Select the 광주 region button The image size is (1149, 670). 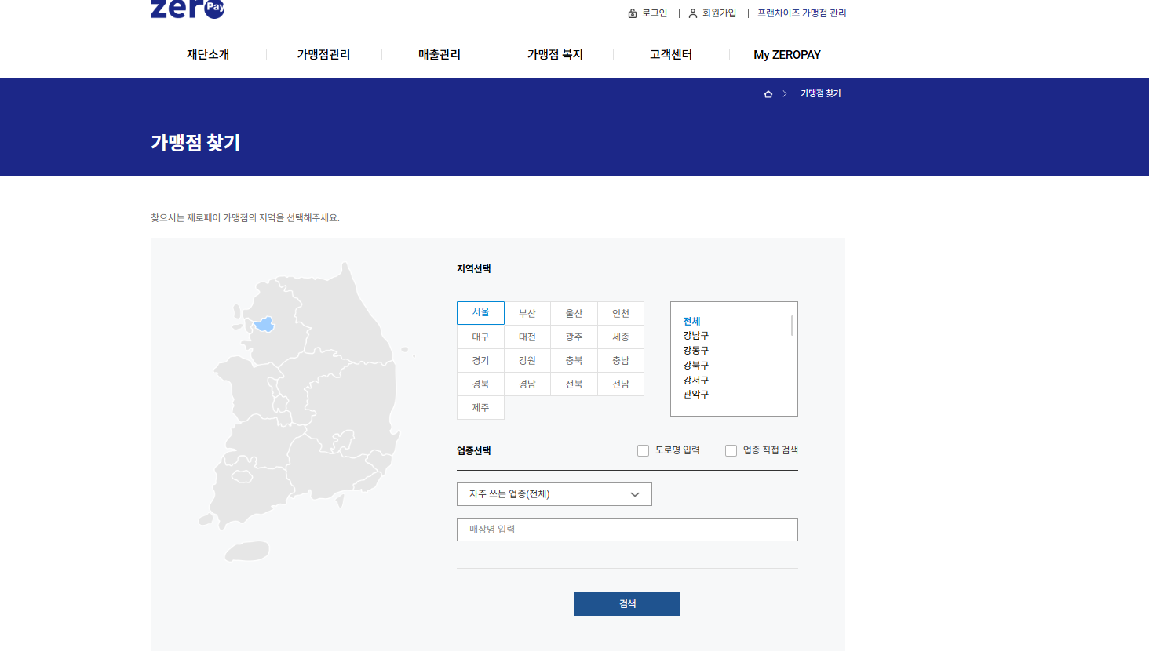click(x=574, y=337)
